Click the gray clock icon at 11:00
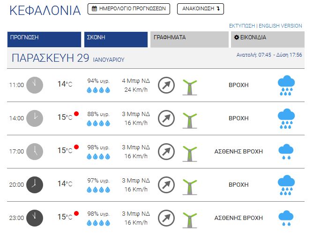Screen dimensions: 313x234 35,85
